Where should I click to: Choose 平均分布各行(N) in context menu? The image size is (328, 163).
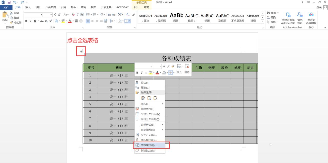150,114
